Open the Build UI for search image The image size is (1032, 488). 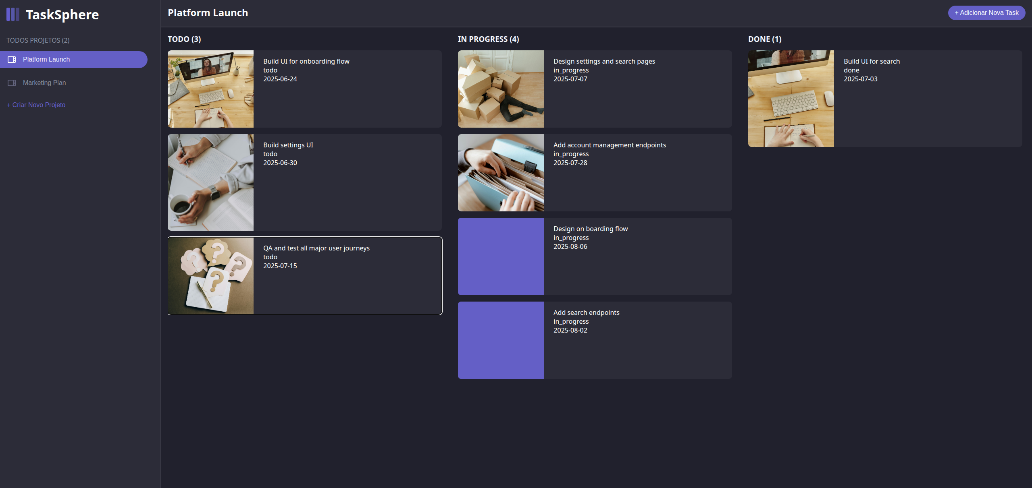point(791,99)
